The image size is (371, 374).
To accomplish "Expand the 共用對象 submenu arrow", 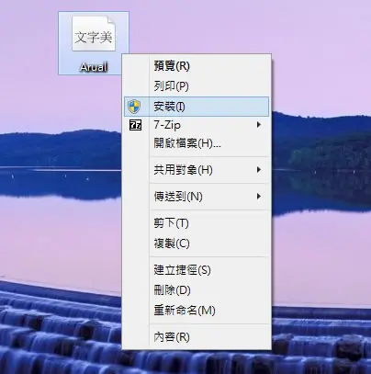I will pos(259,169).
